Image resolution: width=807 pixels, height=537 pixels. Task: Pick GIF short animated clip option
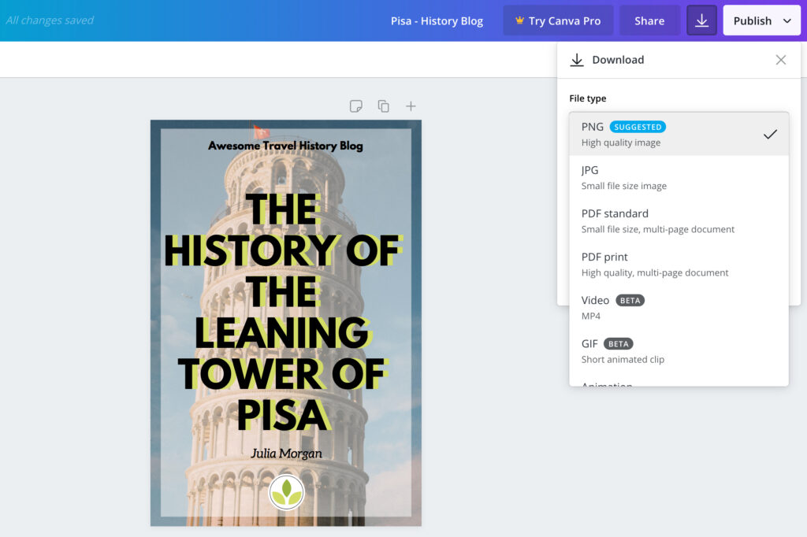(679, 351)
